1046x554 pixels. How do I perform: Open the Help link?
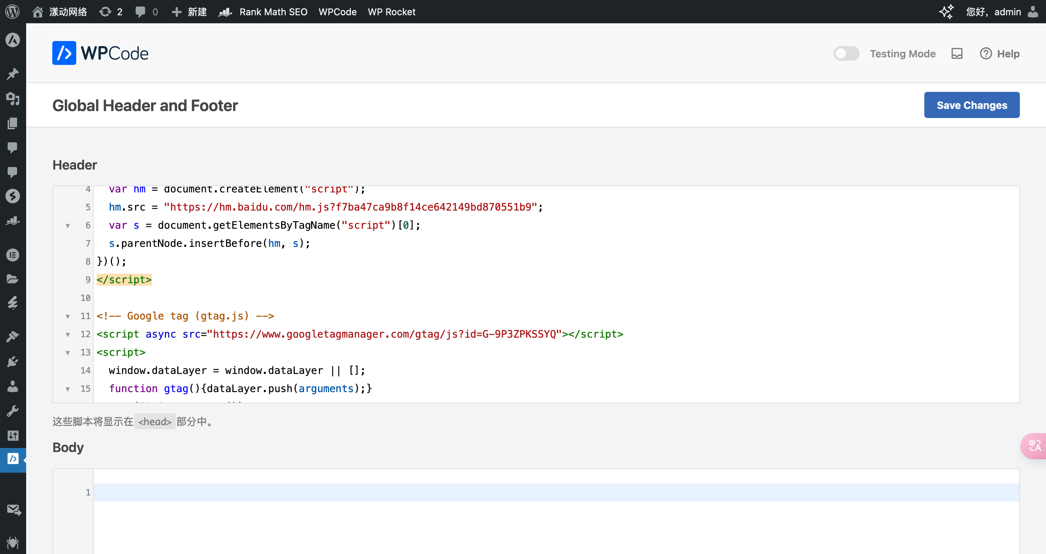click(1000, 54)
